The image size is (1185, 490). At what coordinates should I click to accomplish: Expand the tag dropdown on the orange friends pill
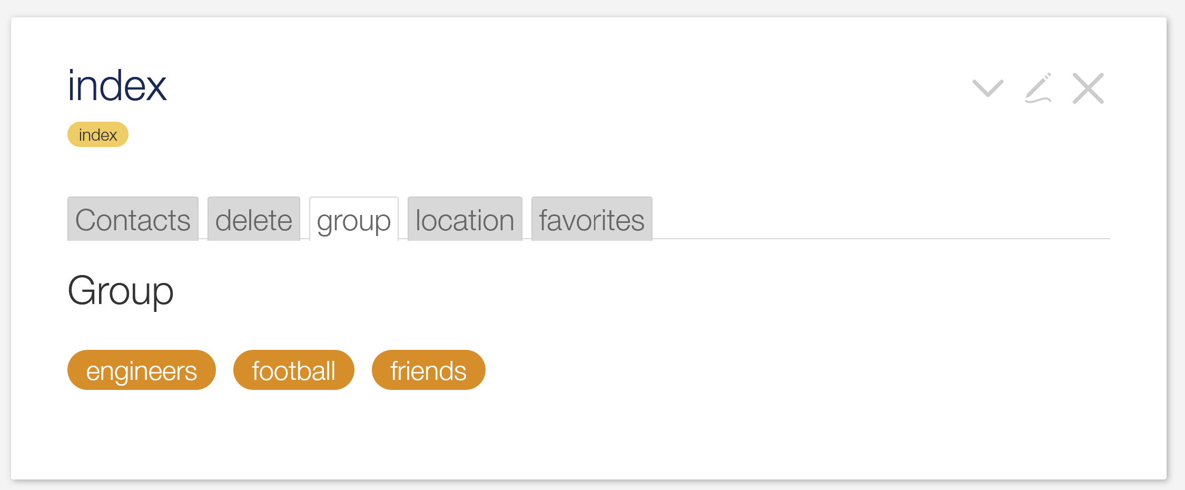click(x=429, y=370)
